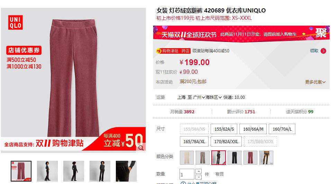This screenshot has width=331, height=184.
Task: Click the magnifier icon on product image
Action: pos(141,148)
